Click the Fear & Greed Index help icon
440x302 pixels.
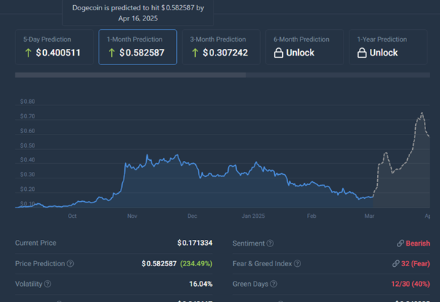(297, 263)
